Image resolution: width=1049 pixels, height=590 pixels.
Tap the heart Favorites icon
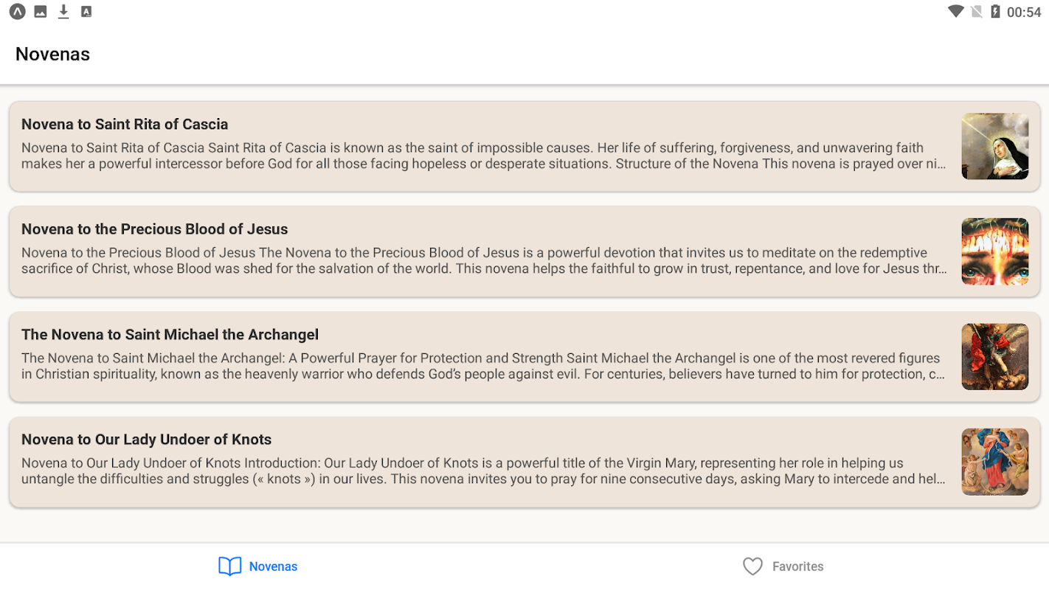[752, 566]
